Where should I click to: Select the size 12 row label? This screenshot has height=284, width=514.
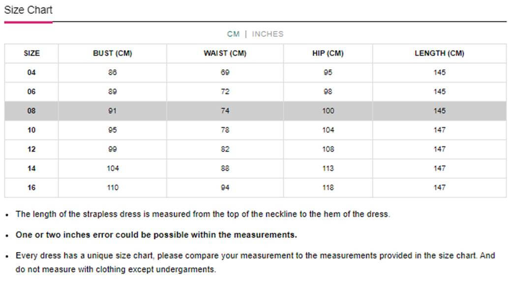click(31, 149)
